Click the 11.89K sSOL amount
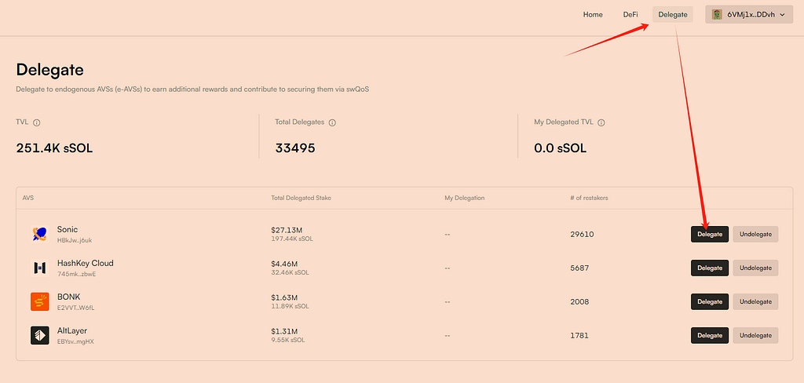Image resolution: width=804 pixels, height=383 pixels. point(291,306)
